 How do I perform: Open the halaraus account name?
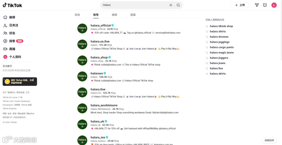click(x=97, y=73)
